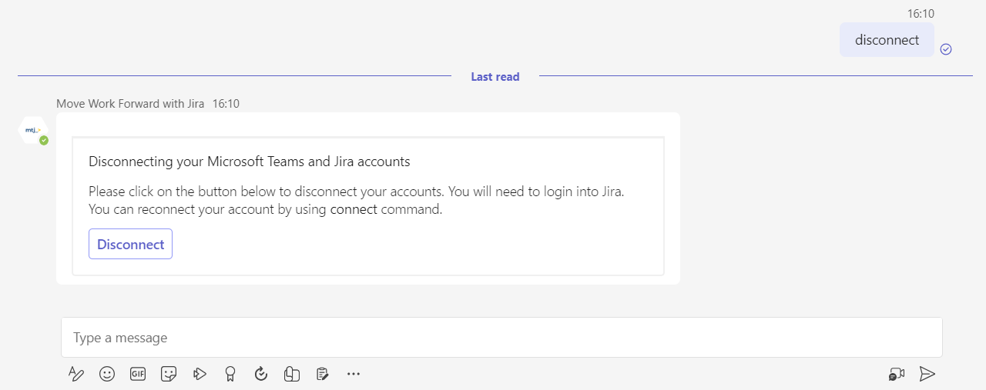986x390 pixels.
Task: Open the emoji picker
Action: coord(107,374)
